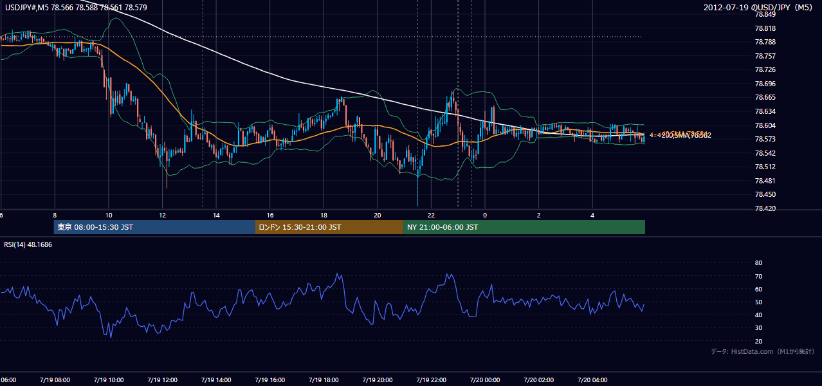
Task: Click price axis label 78.542
Action: coord(765,153)
